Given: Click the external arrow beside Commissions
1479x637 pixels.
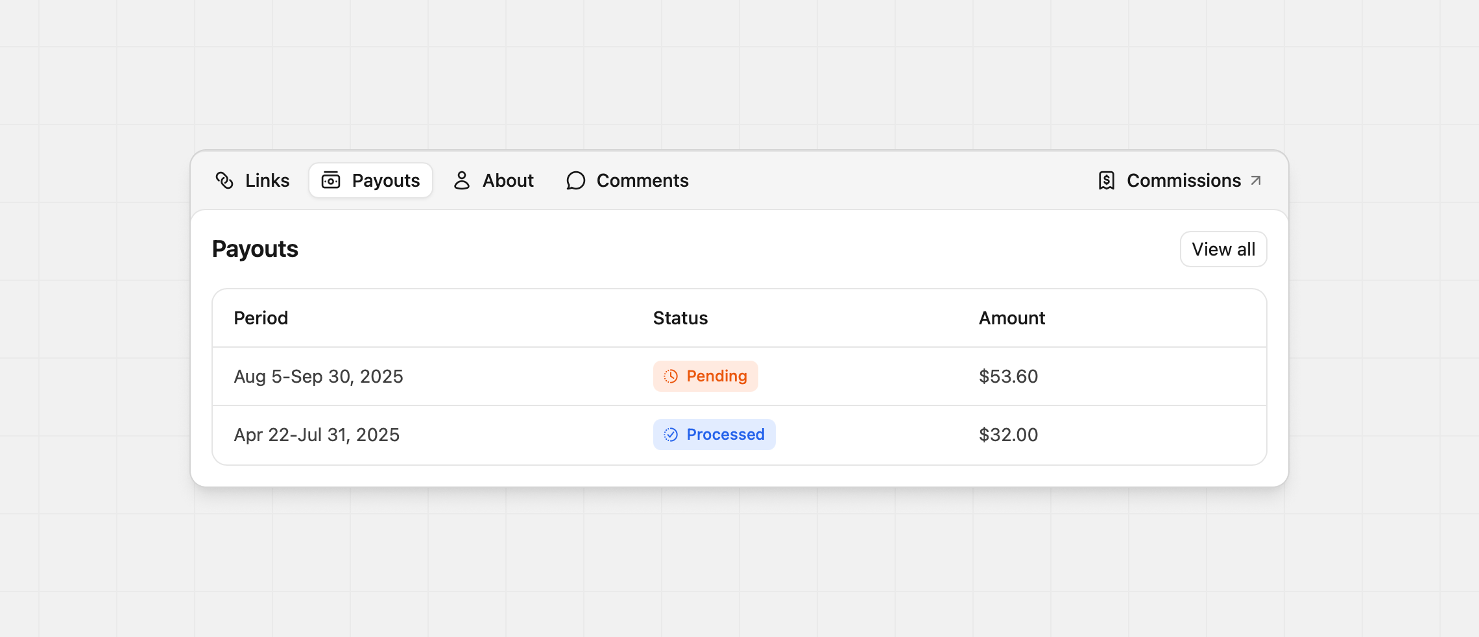Looking at the screenshot, I should tap(1256, 180).
